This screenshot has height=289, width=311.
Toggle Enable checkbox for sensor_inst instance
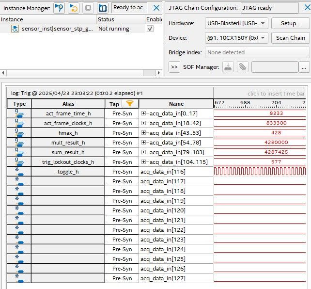(x=150, y=29)
